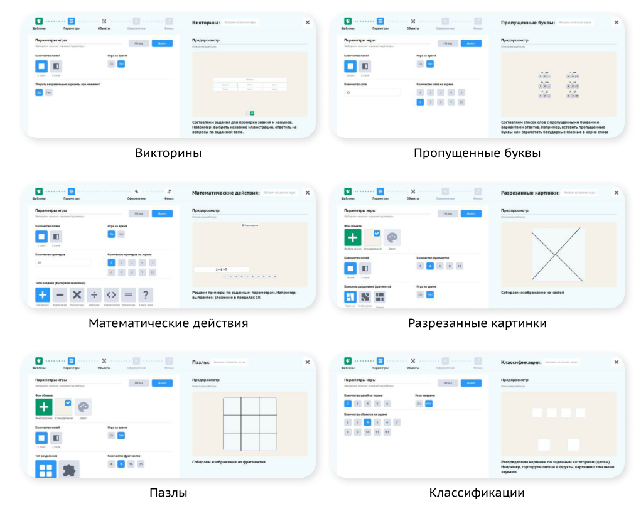Set timed game to Нет in Математические действия
Image resolution: width=641 pixels, height=511 pixels.
(121, 234)
